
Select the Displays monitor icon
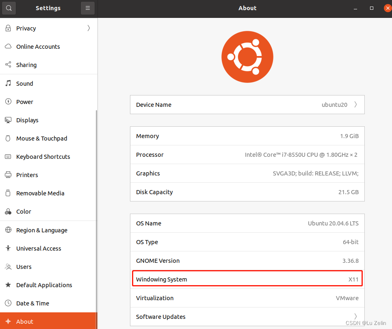(8, 120)
